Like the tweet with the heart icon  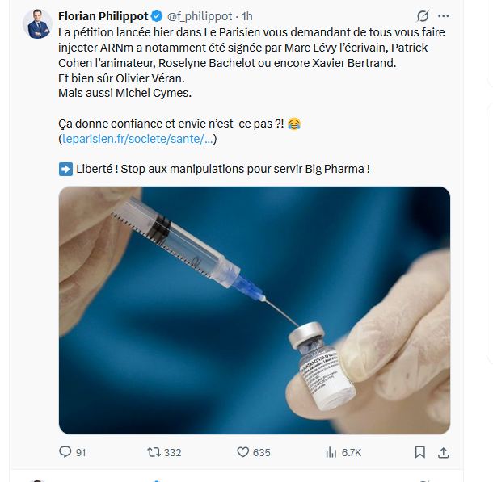coord(243,452)
